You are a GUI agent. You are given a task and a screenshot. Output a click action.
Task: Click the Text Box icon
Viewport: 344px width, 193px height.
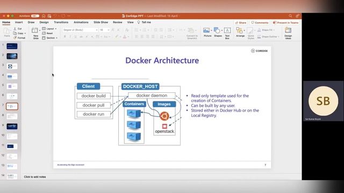point(227,31)
